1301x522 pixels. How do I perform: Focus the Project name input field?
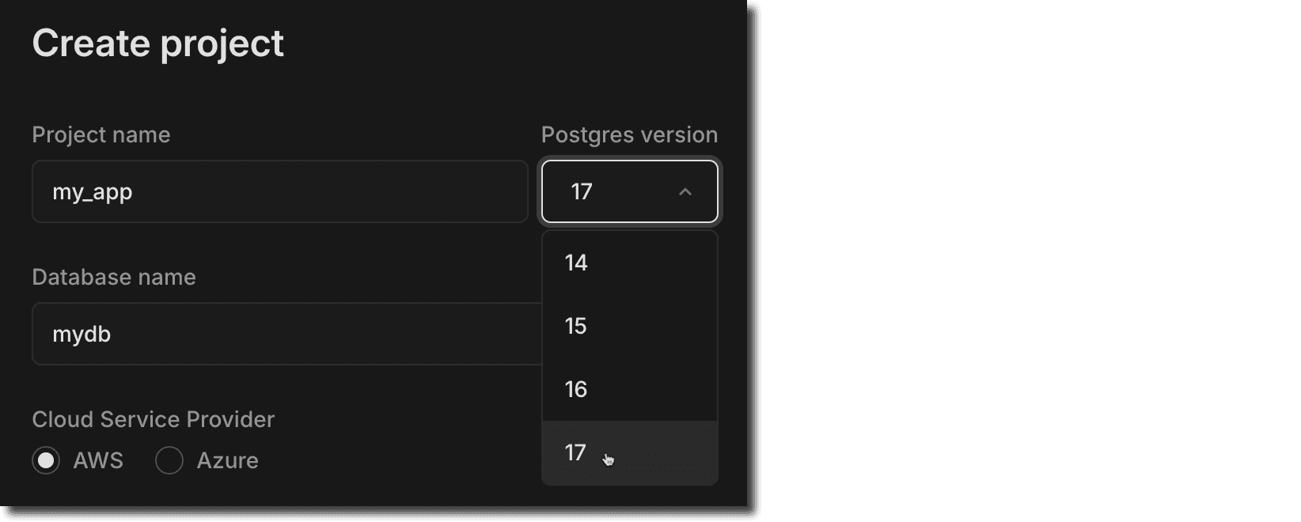click(x=279, y=191)
